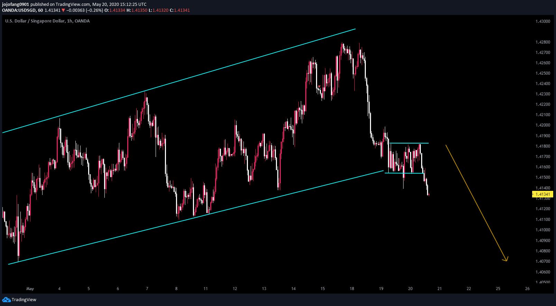Click the close value C:1.41341
This screenshot has width=556, height=306.
[180, 10]
